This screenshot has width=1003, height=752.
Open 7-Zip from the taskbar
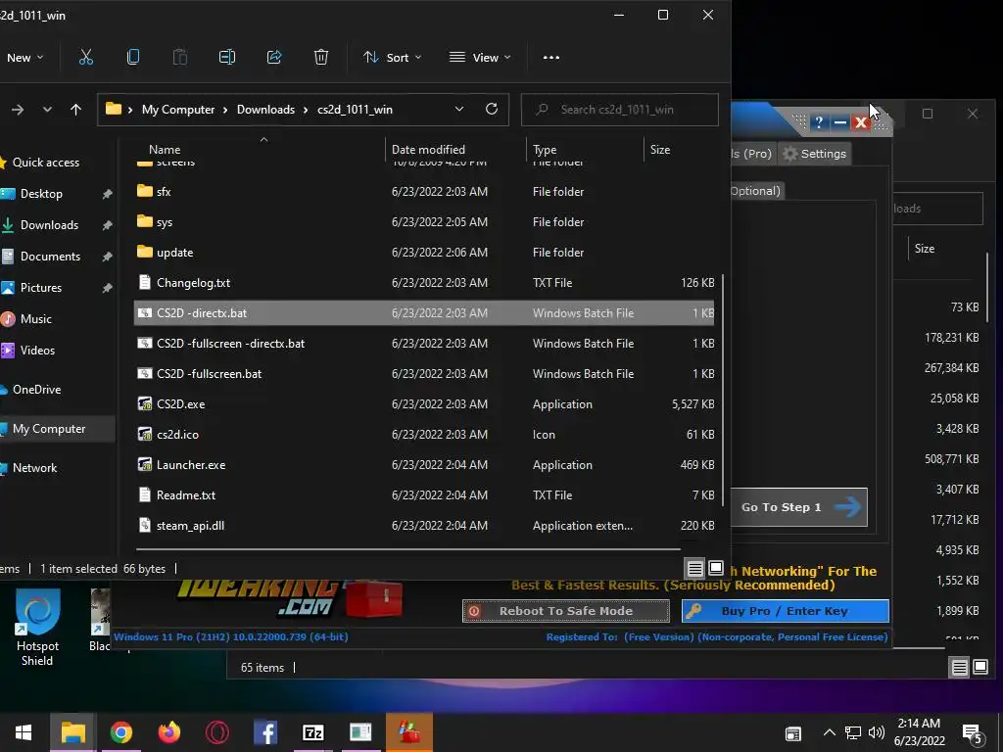[x=312, y=732]
